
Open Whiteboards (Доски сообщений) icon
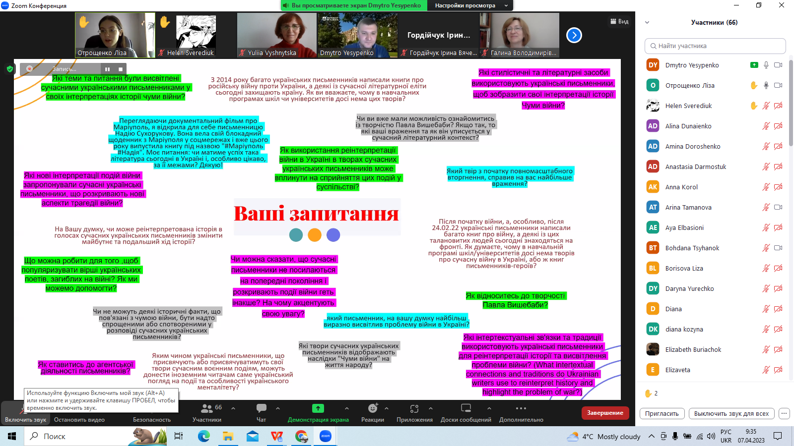coord(465,409)
